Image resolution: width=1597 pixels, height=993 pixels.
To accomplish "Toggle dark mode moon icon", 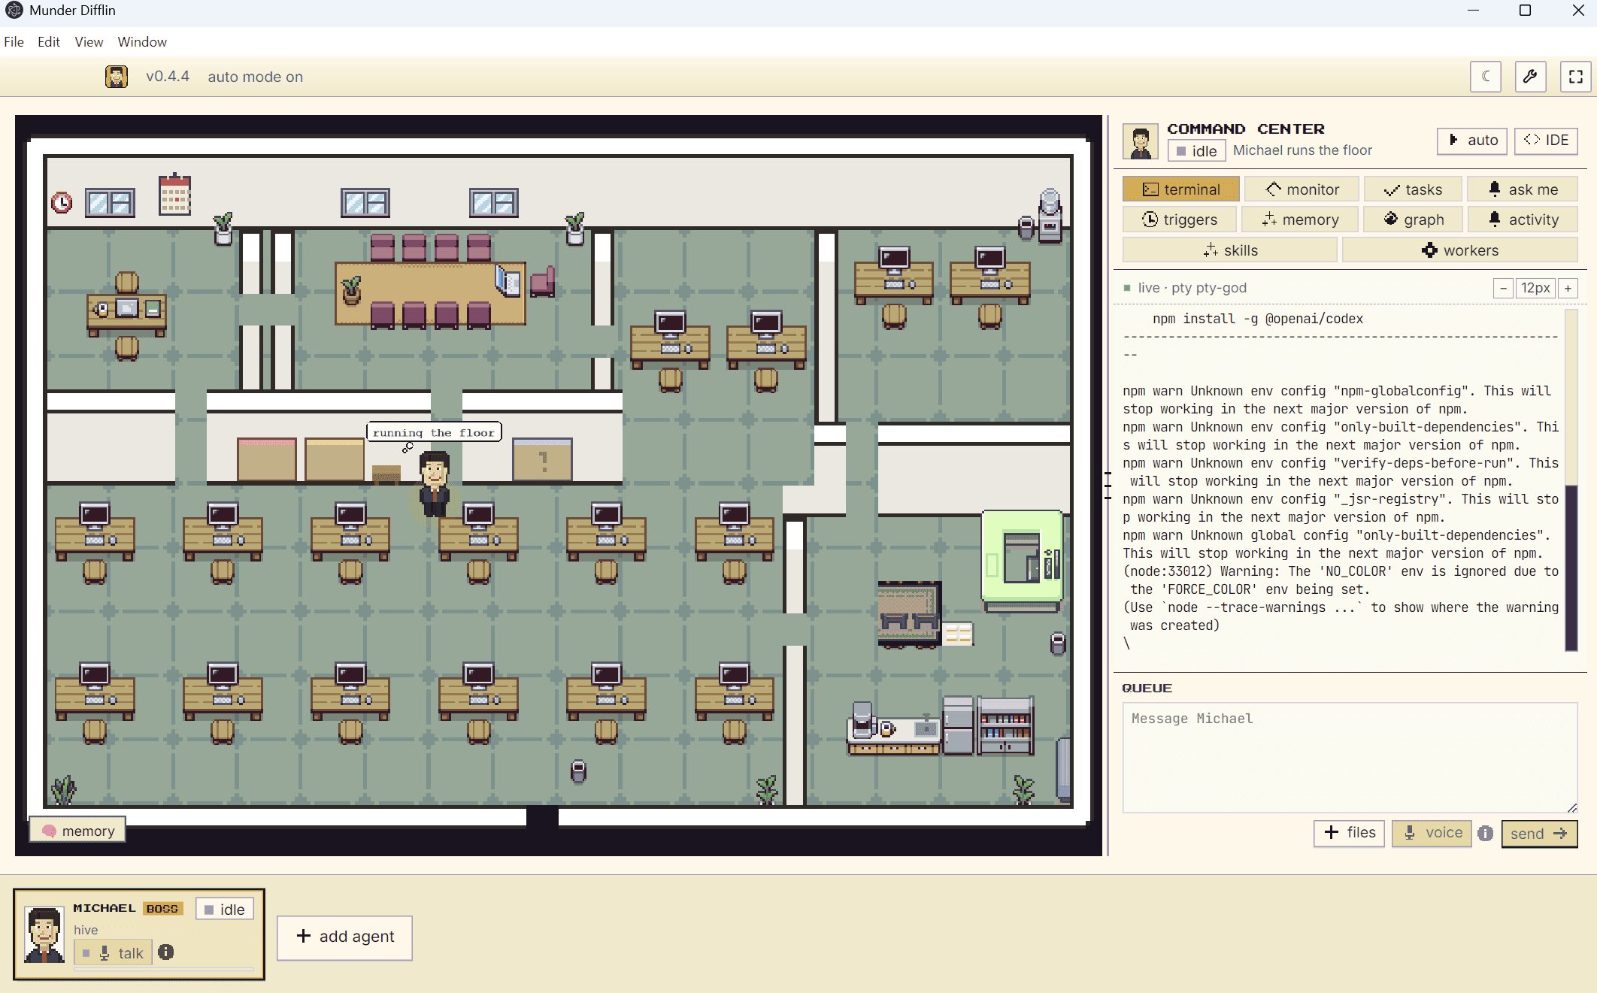I will (1486, 77).
